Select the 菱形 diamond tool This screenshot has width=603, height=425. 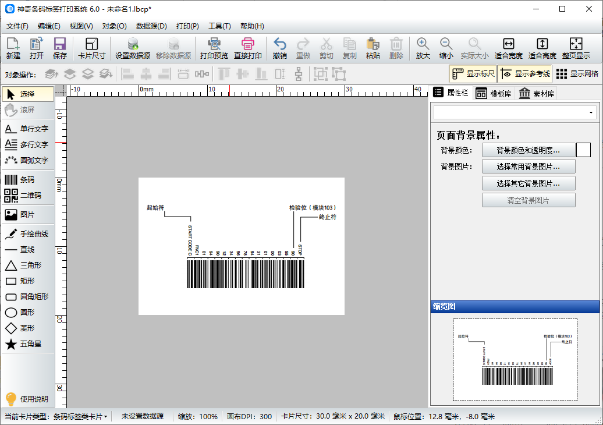pyautogui.click(x=28, y=328)
